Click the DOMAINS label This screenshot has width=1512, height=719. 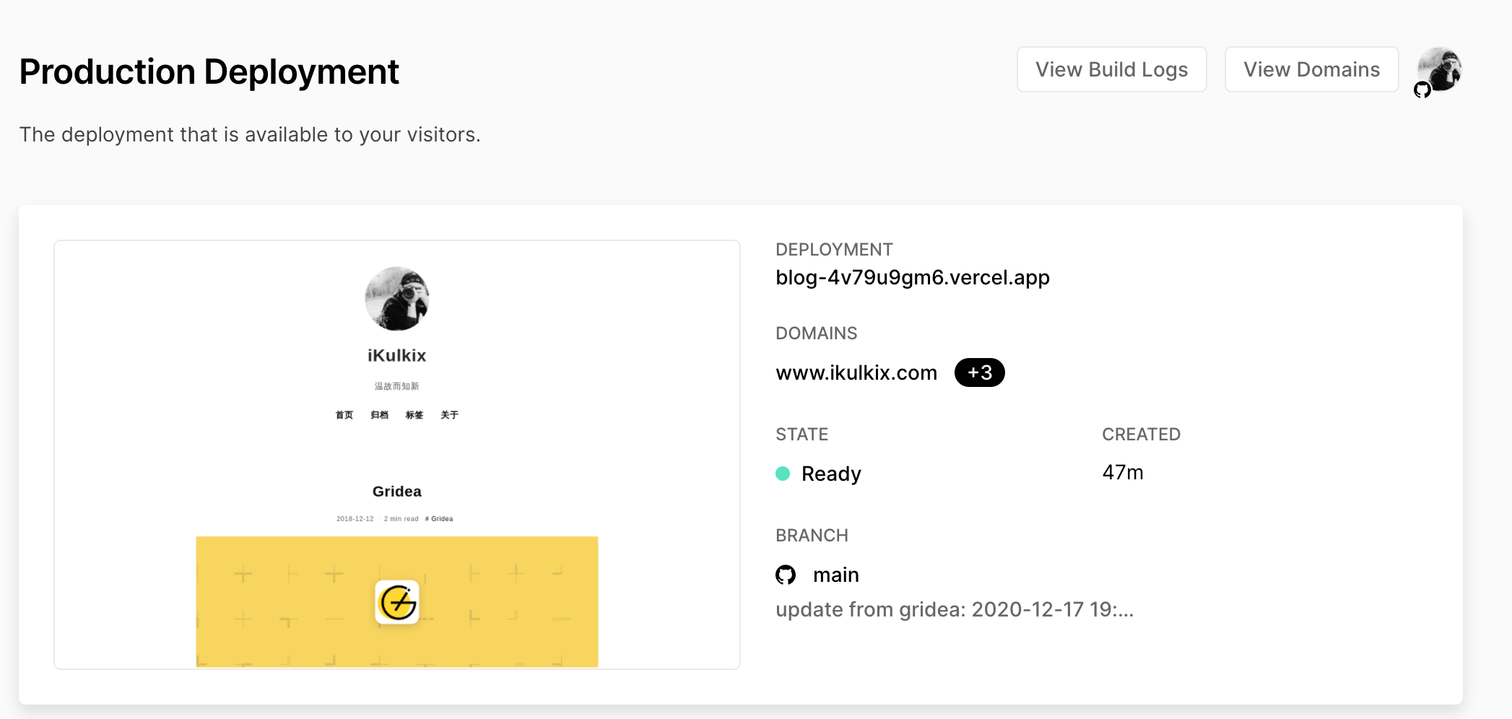pyautogui.click(x=817, y=334)
